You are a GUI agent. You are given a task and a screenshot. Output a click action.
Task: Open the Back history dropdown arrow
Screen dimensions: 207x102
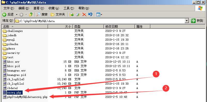[17, 14]
